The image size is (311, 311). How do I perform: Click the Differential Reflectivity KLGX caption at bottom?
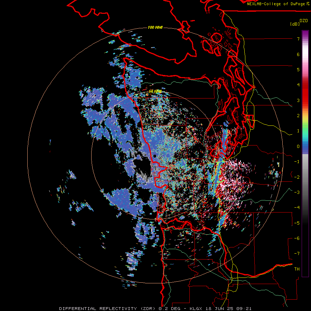click(x=155, y=309)
